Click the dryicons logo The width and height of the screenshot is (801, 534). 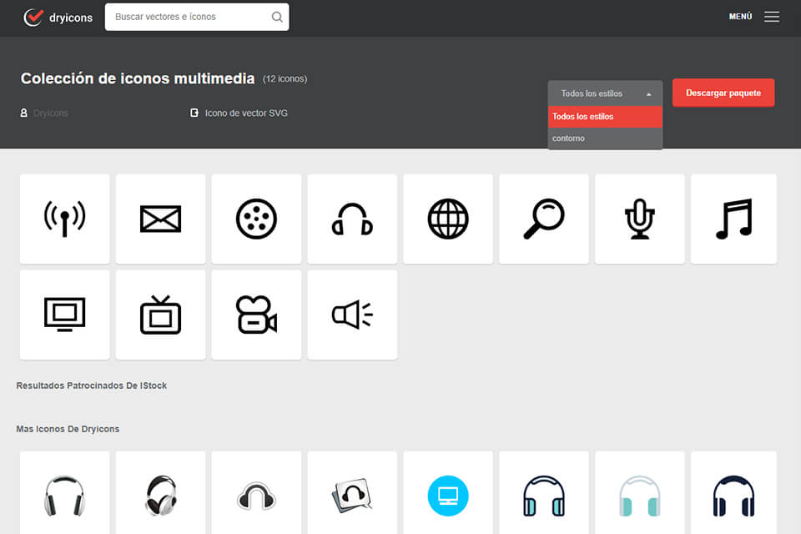(x=57, y=17)
